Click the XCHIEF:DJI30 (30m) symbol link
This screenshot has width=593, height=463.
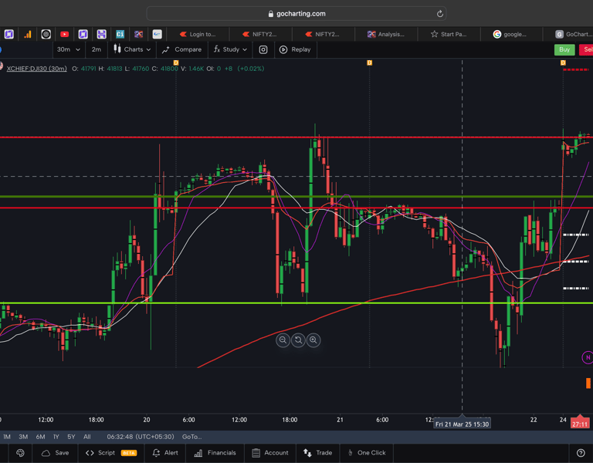click(37, 69)
